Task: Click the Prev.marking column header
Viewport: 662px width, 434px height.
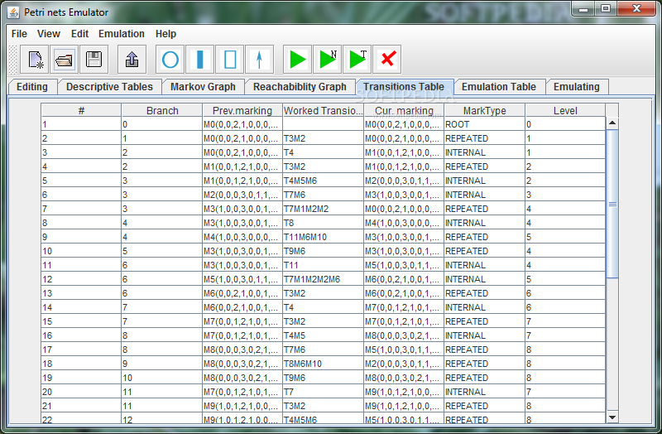Action: pyautogui.click(x=242, y=110)
